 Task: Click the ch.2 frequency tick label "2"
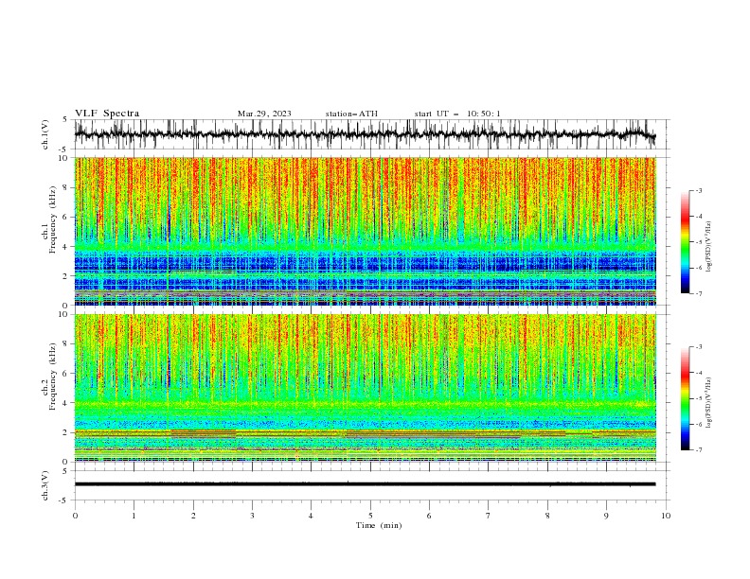[x=66, y=432]
